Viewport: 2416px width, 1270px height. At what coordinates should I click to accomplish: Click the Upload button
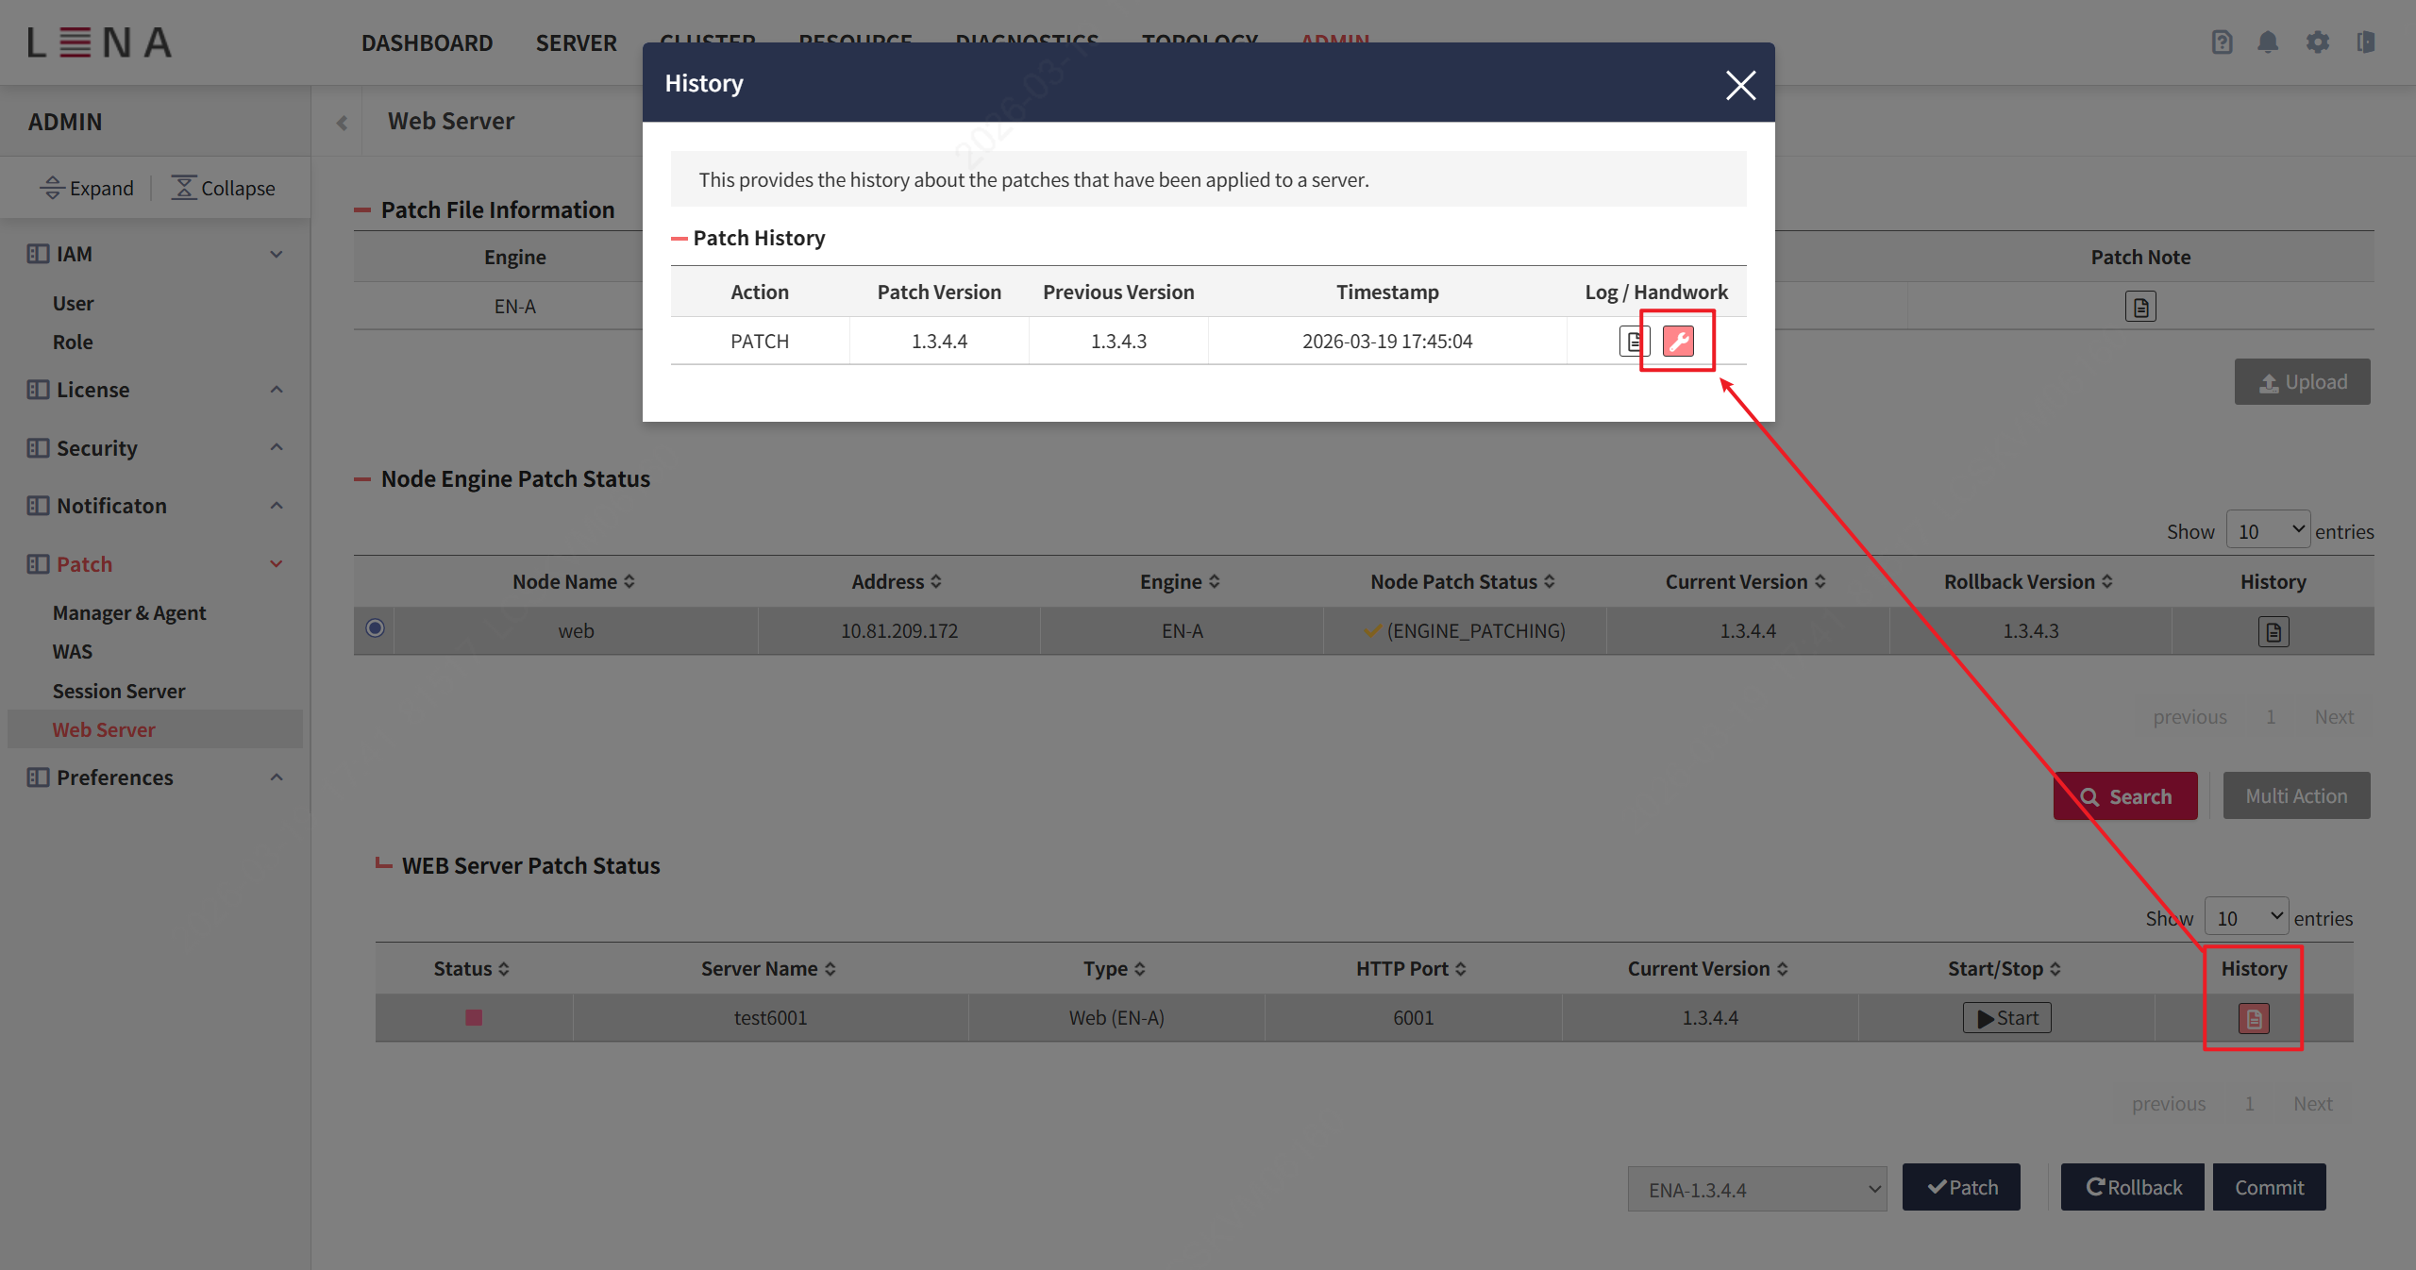pos(2302,382)
